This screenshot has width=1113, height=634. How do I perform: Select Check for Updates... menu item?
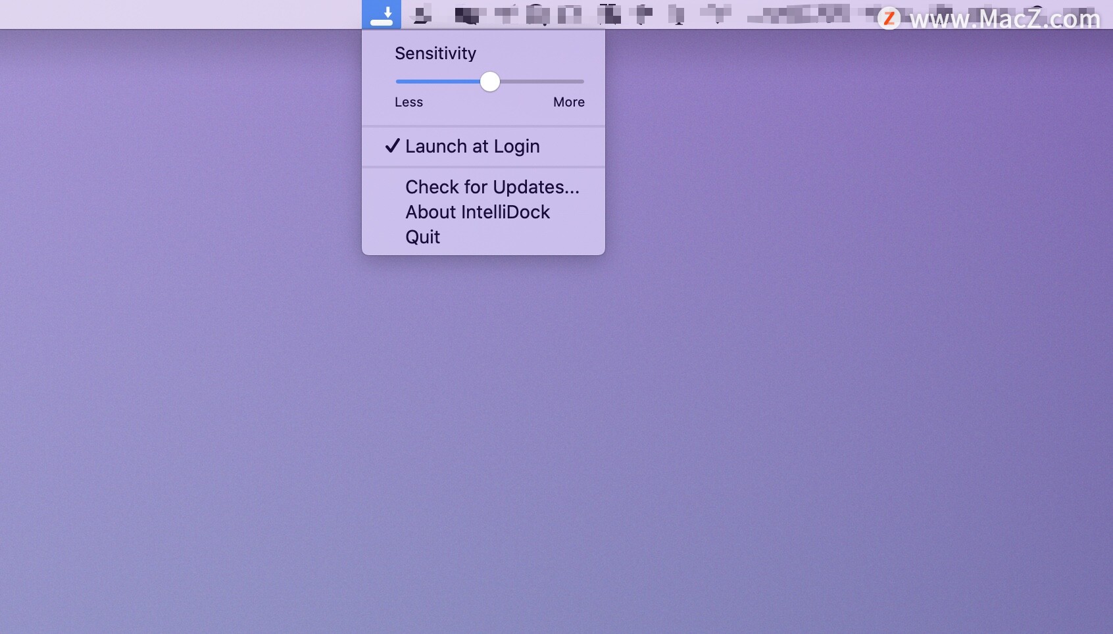click(483, 187)
